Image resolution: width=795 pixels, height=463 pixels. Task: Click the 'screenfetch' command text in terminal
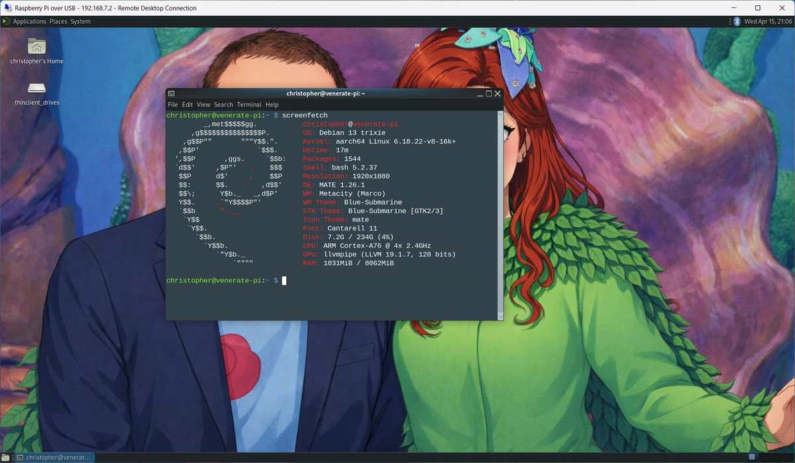[305, 115]
